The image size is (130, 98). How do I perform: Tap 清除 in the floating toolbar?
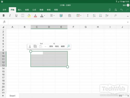(x=51, y=46)
